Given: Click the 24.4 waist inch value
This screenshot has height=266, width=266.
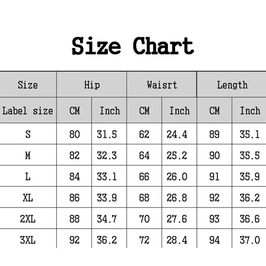Looking at the screenshot, I should (177, 134).
